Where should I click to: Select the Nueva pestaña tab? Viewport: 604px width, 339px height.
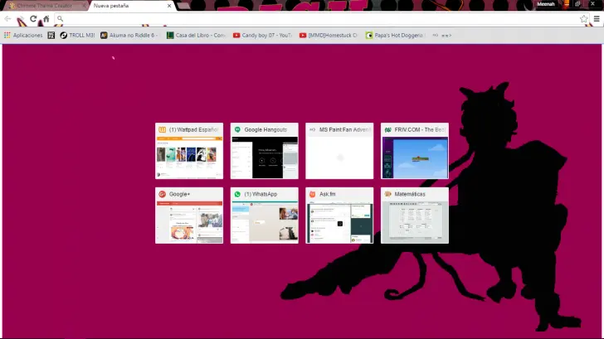124,5
